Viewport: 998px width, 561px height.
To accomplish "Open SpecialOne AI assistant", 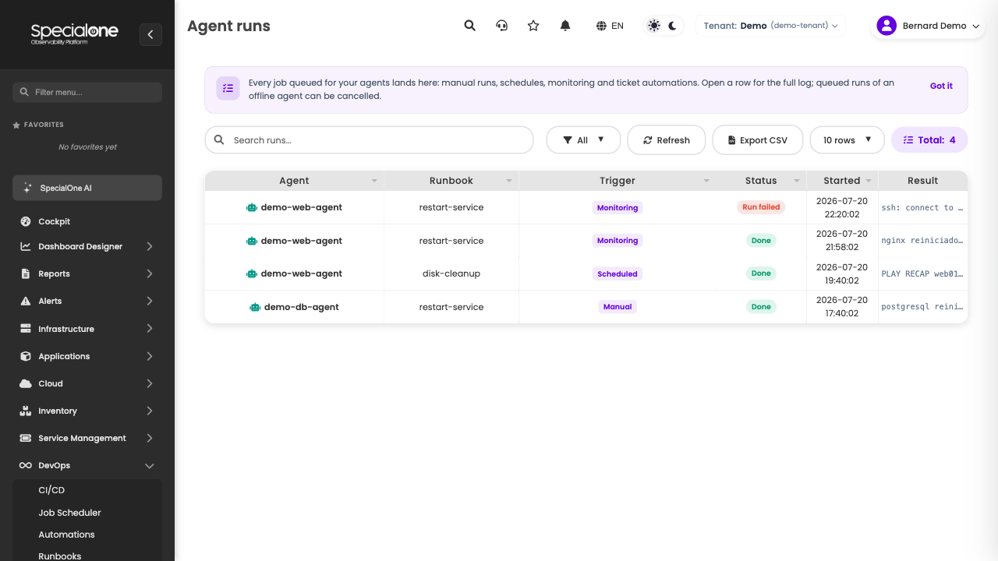I will coord(87,188).
